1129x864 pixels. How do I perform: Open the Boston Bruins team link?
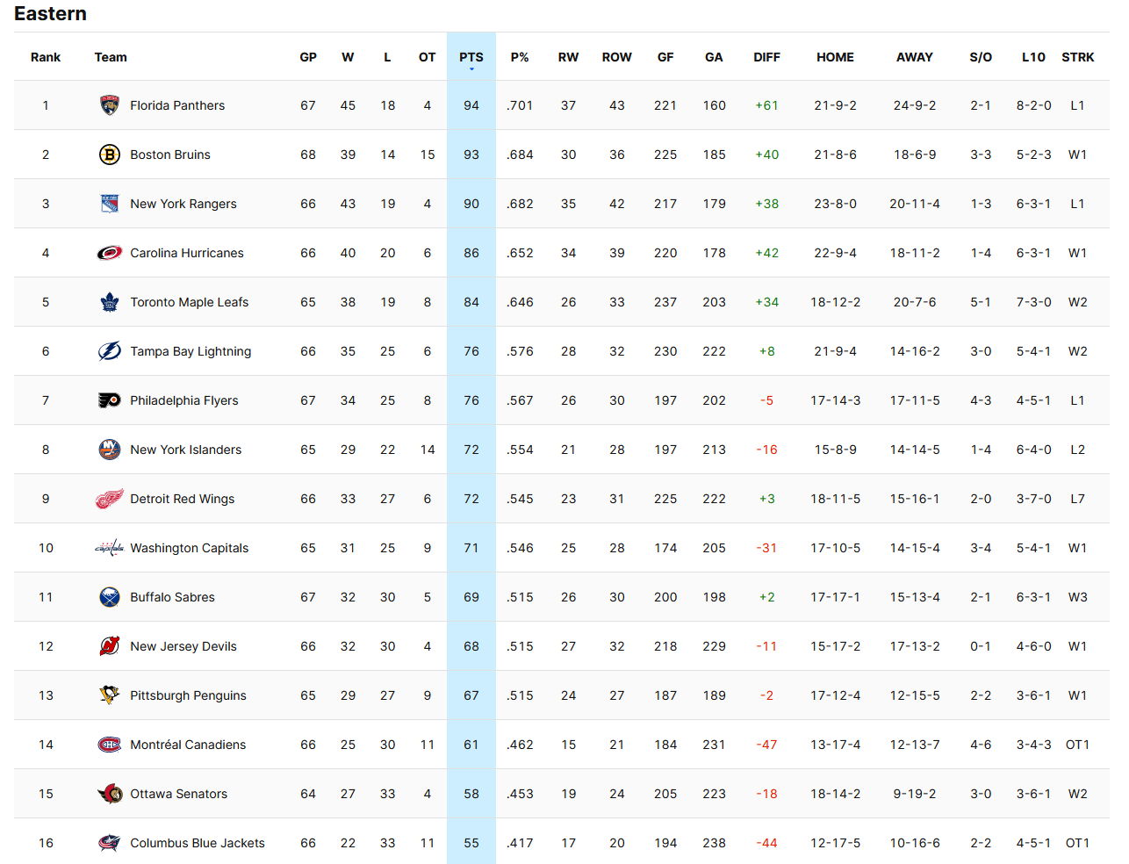pos(170,155)
